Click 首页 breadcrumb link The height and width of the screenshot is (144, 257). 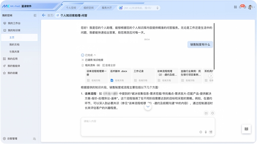point(50,15)
